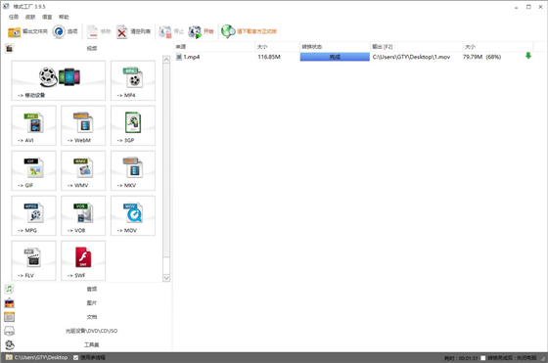Select the -> WMV conversion tile
Screen dimensions: 548x363
point(83,171)
